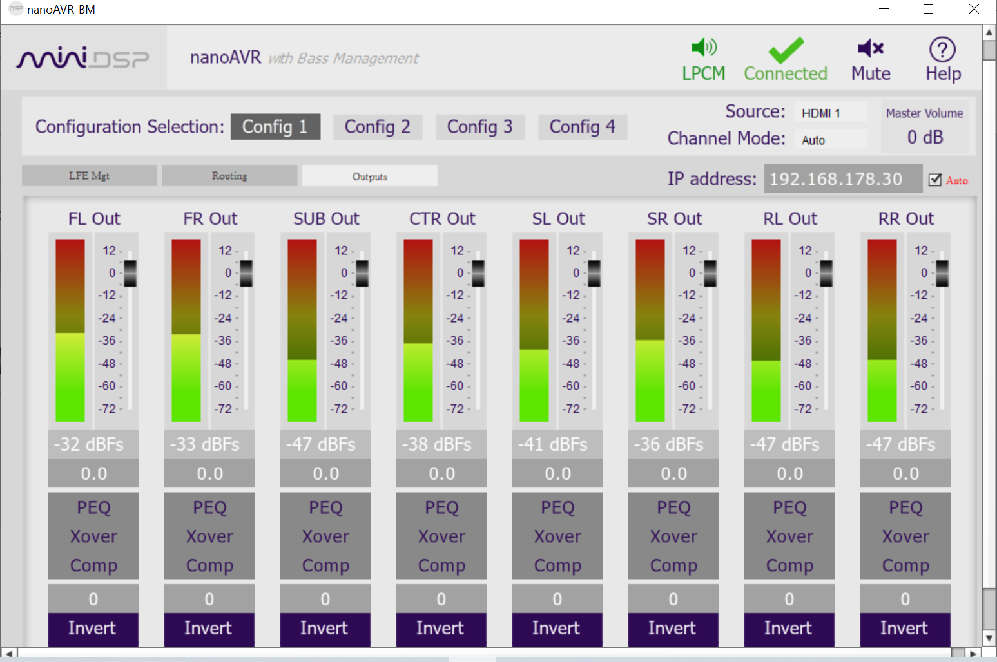Select Config 3 preset

coord(480,127)
